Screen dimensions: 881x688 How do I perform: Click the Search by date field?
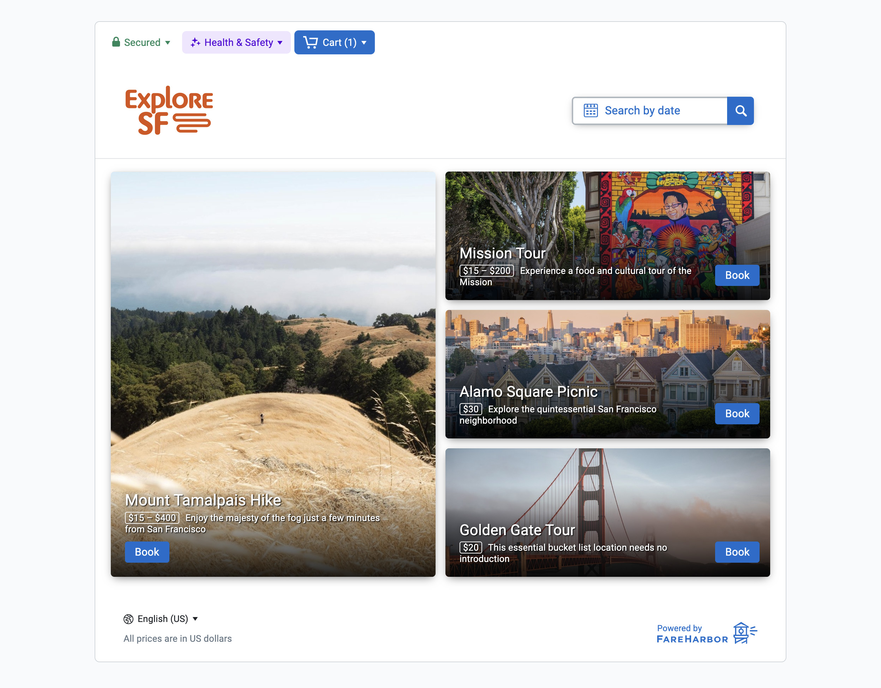coord(650,110)
